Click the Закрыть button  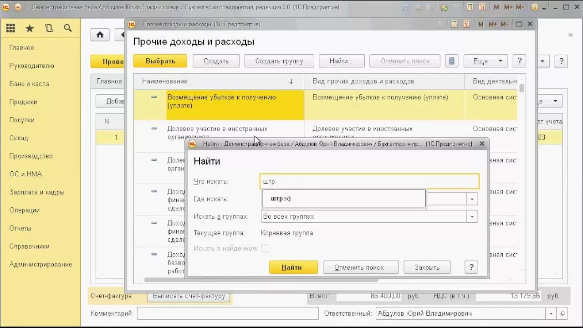click(x=427, y=267)
